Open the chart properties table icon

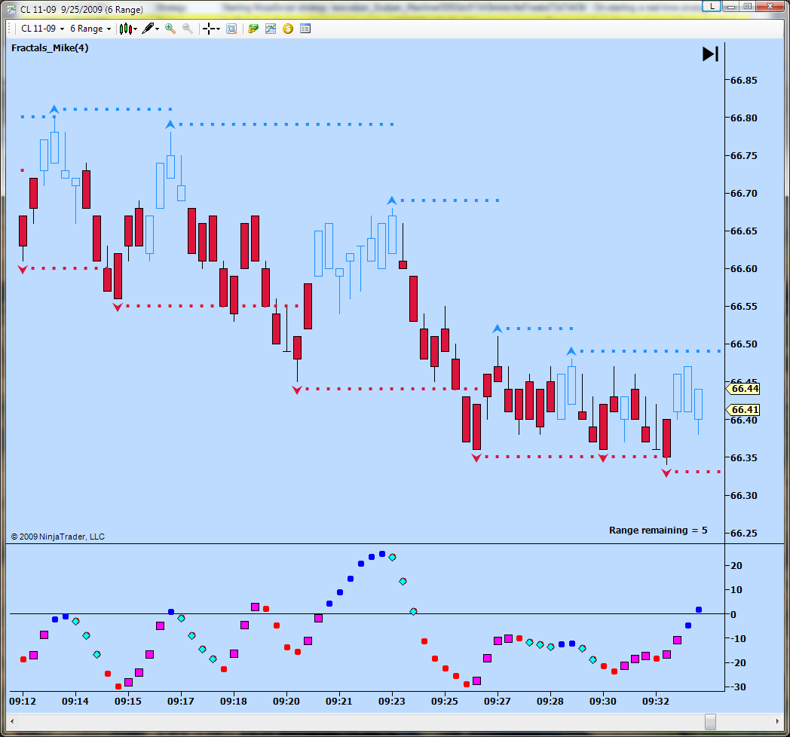(x=305, y=29)
